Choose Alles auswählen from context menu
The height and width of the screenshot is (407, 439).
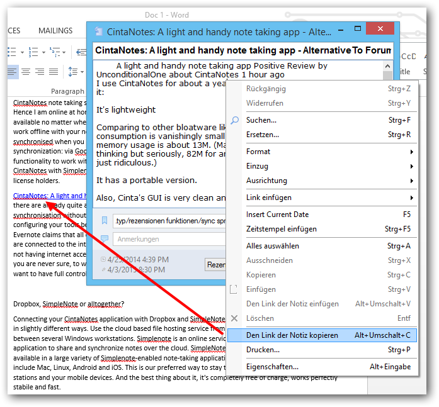click(322, 246)
